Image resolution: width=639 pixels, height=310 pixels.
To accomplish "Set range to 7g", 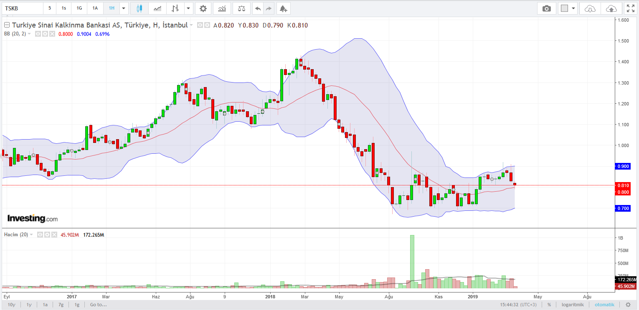I will coord(61,305).
